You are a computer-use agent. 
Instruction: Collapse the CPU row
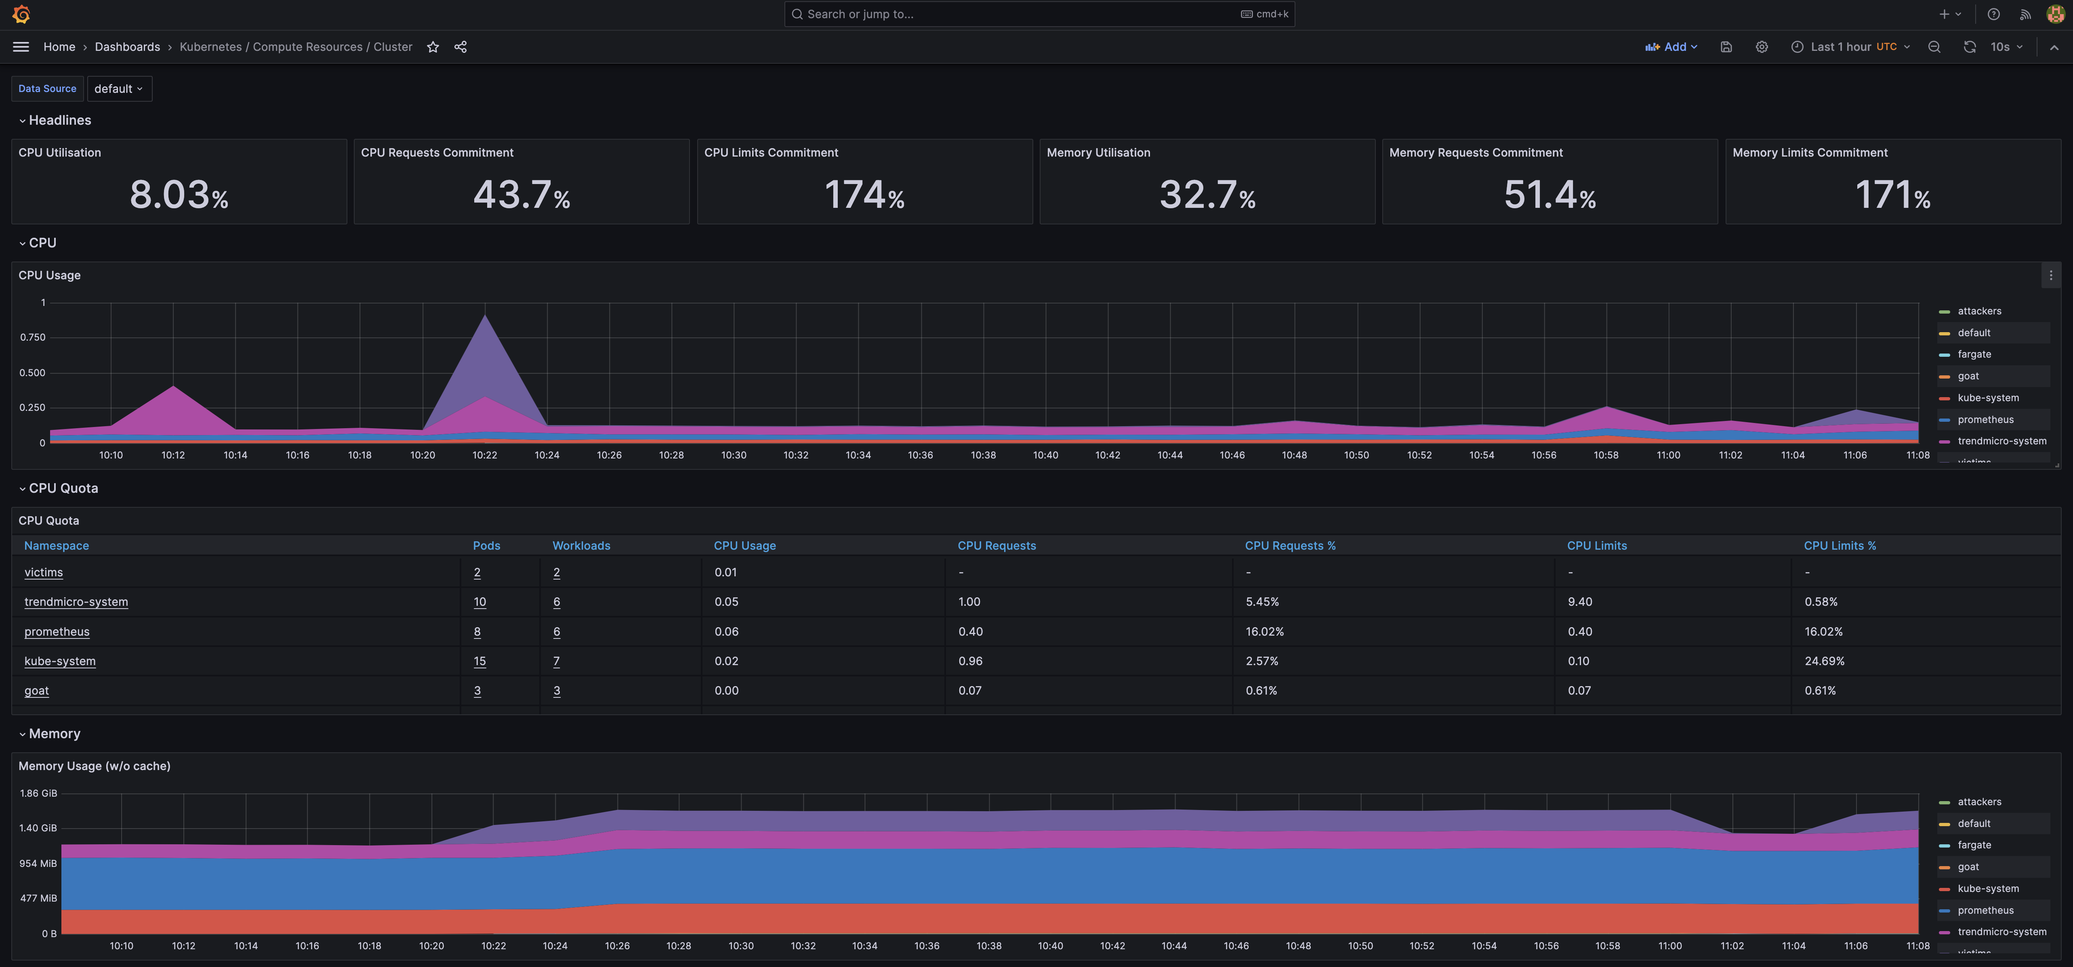(38, 243)
